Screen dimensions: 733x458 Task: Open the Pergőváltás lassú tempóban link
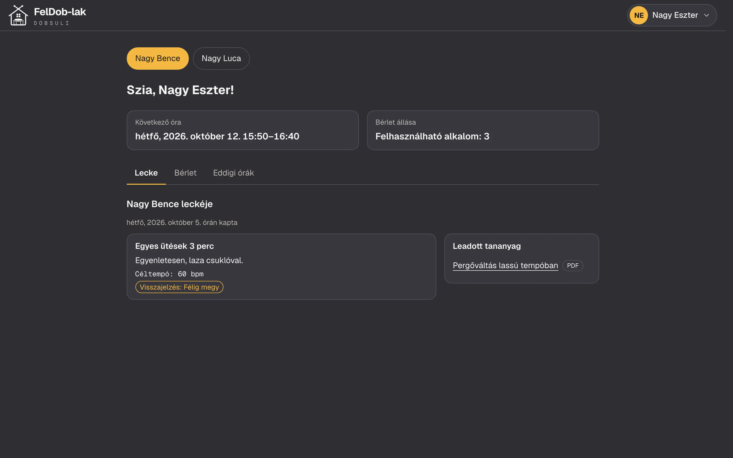coord(505,266)
